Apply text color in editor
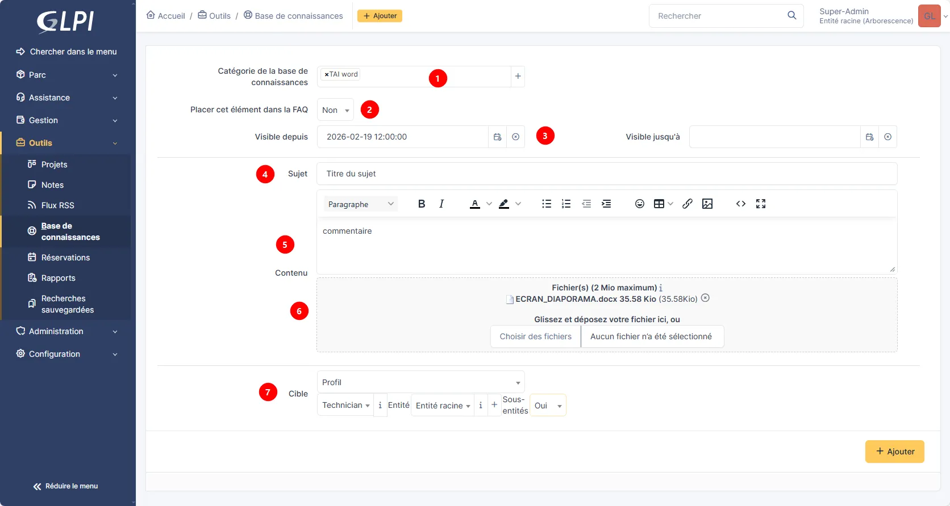Viewport: 950px width, 506px height. click(475, 204)
